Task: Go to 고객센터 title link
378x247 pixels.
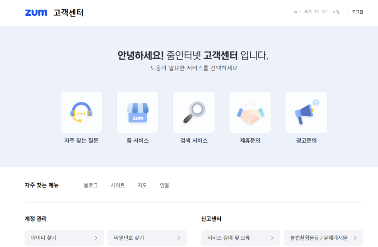Action: (69, 13)
